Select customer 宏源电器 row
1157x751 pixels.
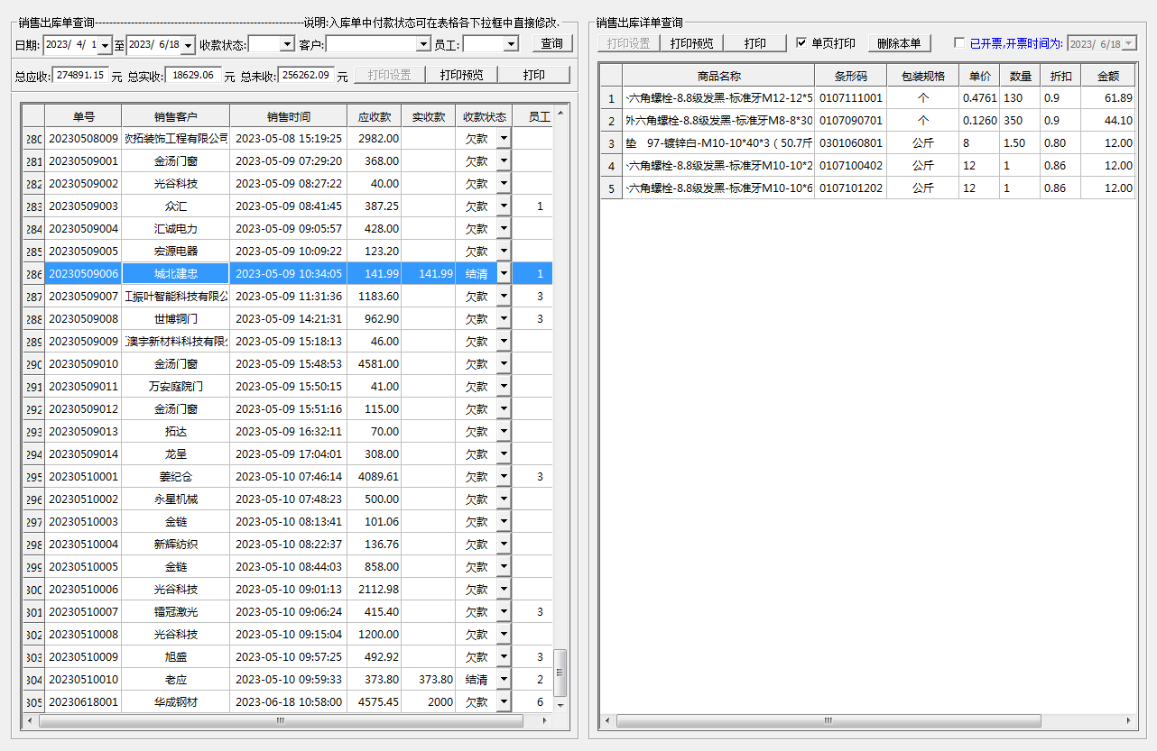[176, 251]
